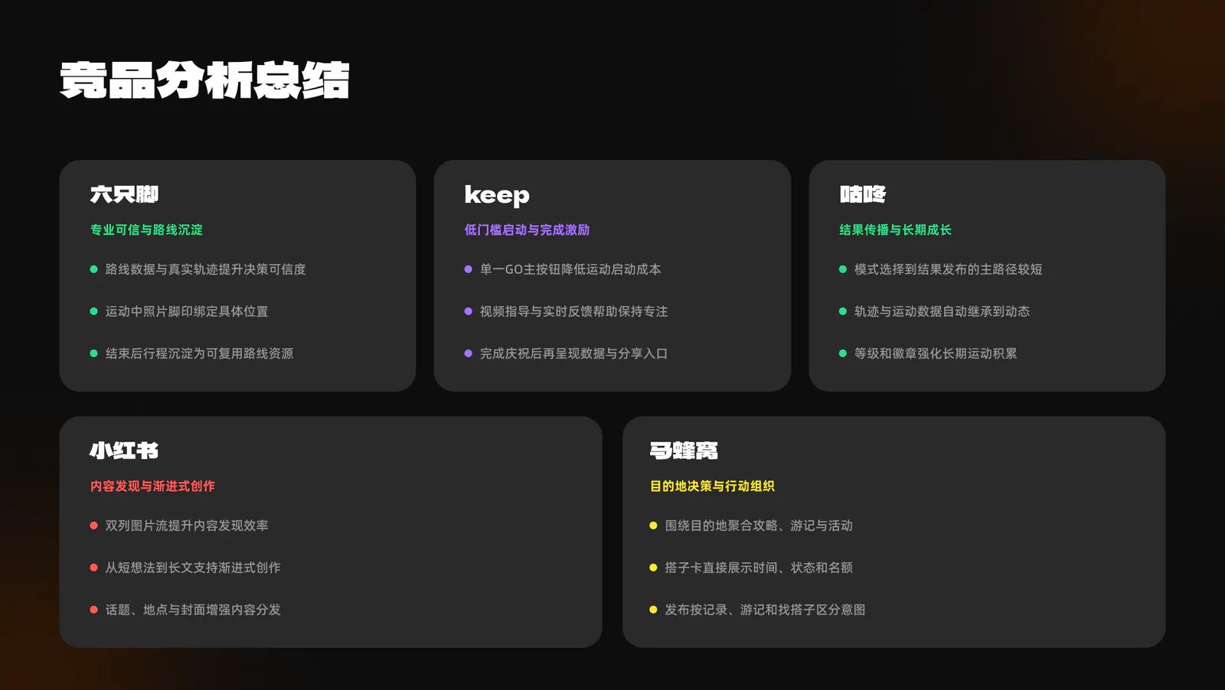This screenshot has height=690, width=1225.
Task: Click bullet 双列图片流提升内容发现效率
Action: click(x=187, y=526)
